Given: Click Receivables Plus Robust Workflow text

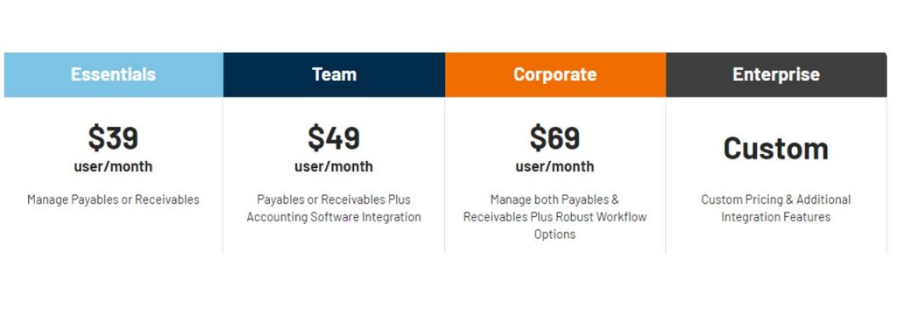Looking at the screenshot, I should coord(554,217).
